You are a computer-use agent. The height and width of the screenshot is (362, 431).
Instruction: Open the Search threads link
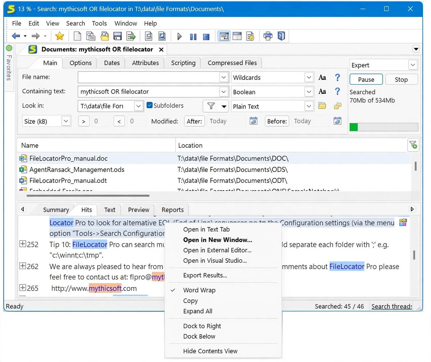(391, 306)
